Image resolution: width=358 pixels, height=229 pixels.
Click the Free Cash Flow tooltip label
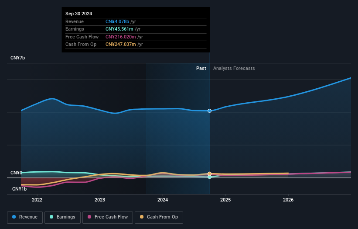[82, 37]
